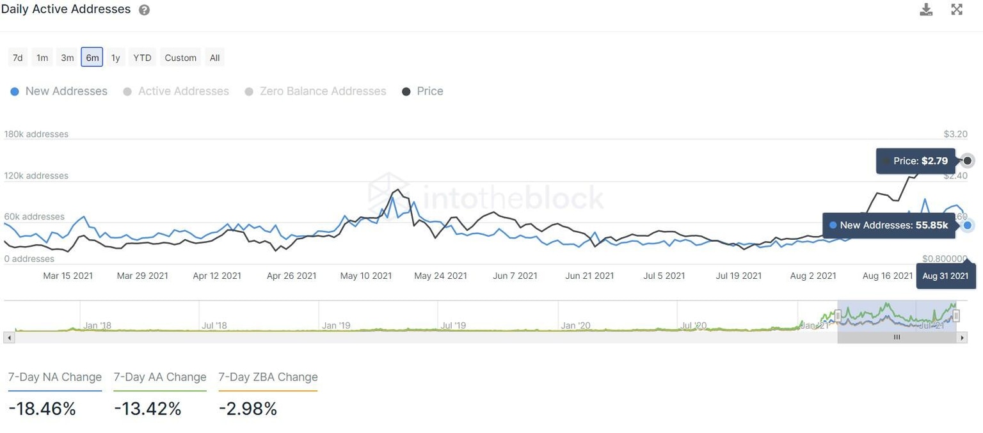Click the left arrow on the navigator scrollbar
Image resolution: width=983 pixels, height=433 pixels.
[x=9, y=337]
